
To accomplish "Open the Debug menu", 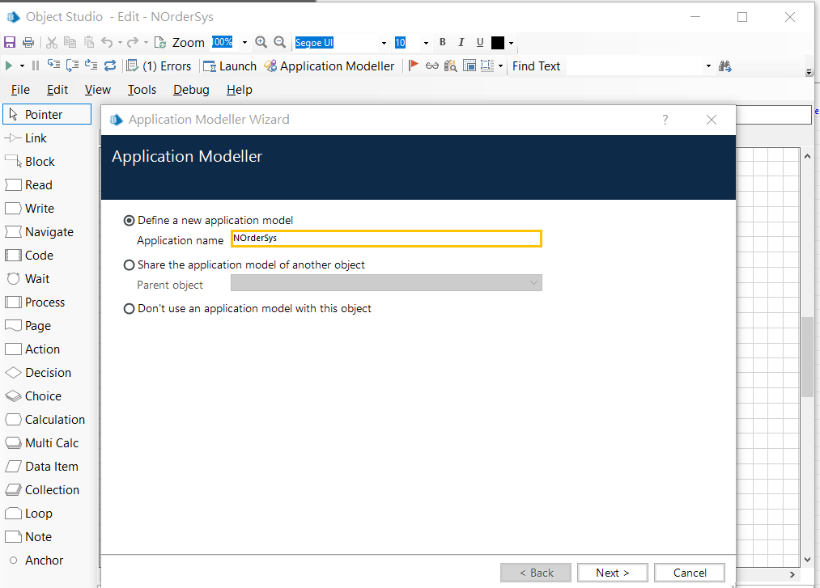I will [x=191, y=90].
